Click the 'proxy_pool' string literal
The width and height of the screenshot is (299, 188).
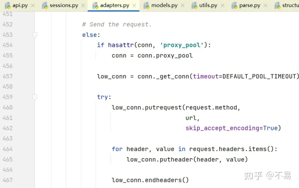182,45
